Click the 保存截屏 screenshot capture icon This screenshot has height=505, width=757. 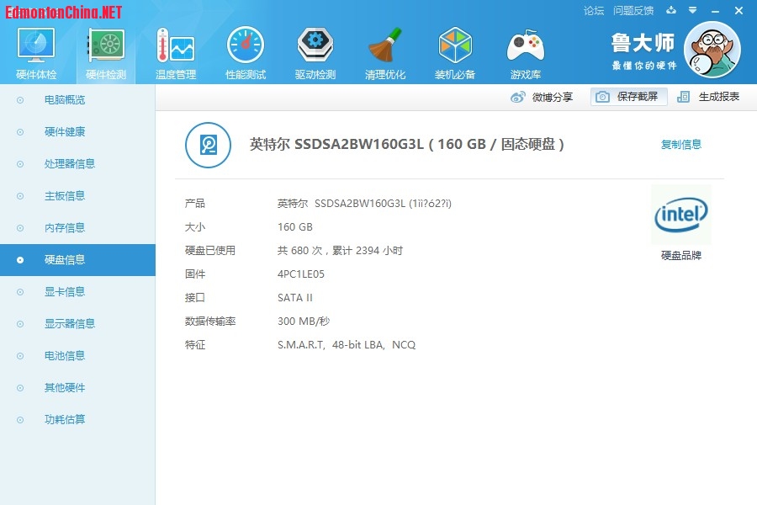coord(627,97)
